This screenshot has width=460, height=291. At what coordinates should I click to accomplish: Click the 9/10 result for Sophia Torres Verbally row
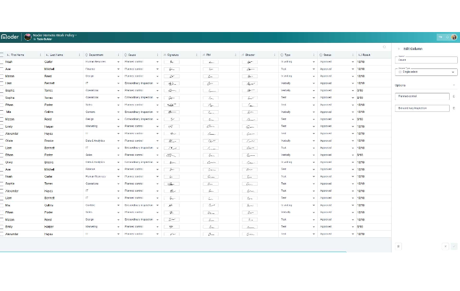click(360, 91)
